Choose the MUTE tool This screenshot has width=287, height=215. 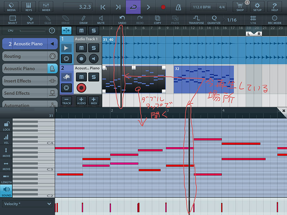[x=101, y=20]
